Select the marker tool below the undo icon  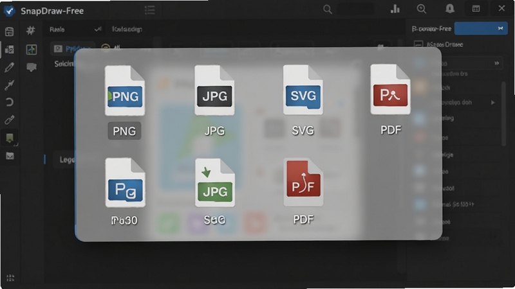tap(10, 119)
